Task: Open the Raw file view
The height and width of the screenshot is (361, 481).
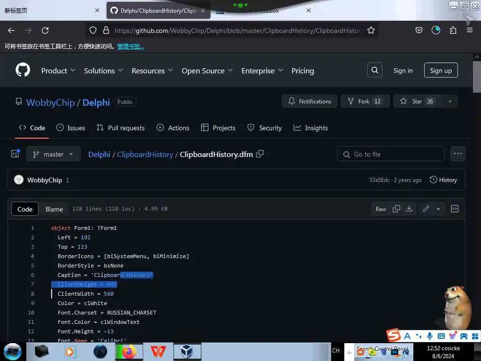Action: [x=380, y=209]
